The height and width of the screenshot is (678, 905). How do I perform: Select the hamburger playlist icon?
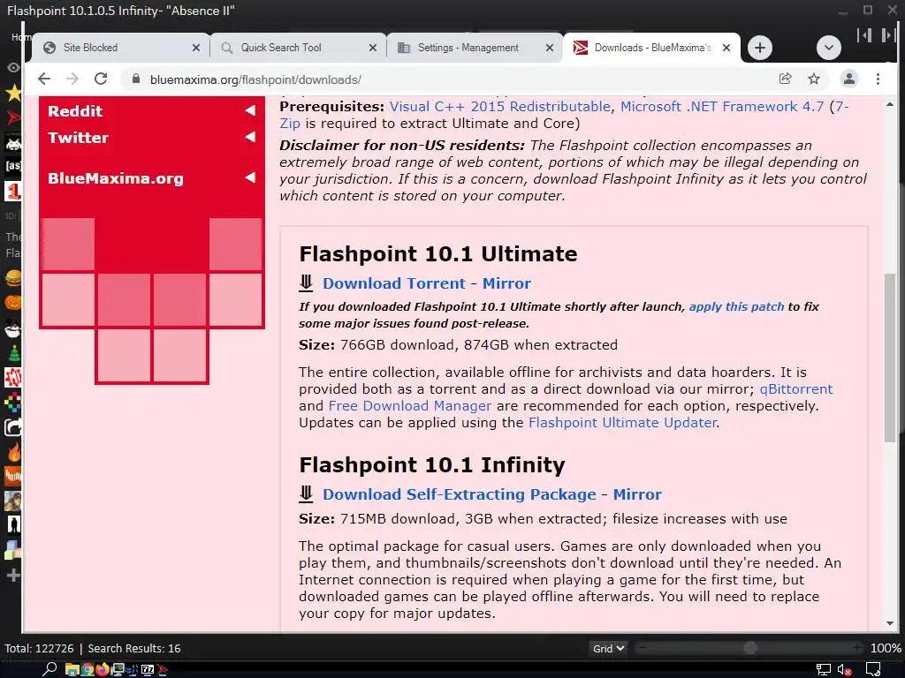[x=12, y=278]
